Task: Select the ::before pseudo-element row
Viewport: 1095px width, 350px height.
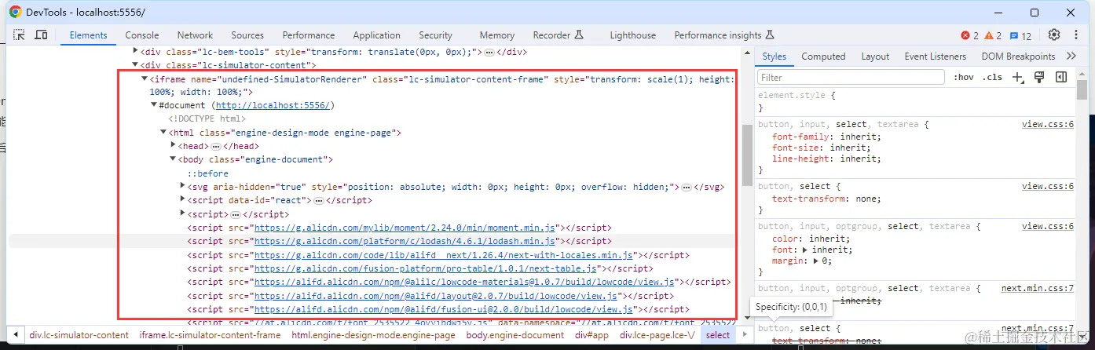Action: tap(207, 173)
